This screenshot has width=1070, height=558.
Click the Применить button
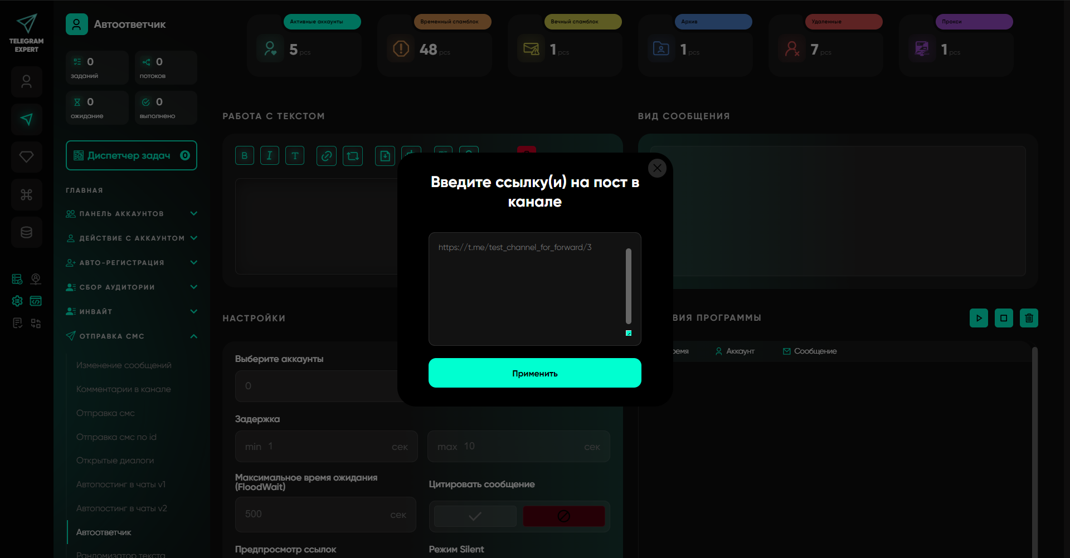click(534, 373)
